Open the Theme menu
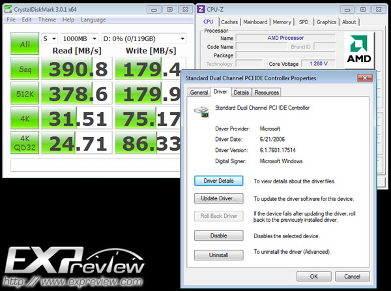This screenshot has height=291, width=391. click(47, 20)
